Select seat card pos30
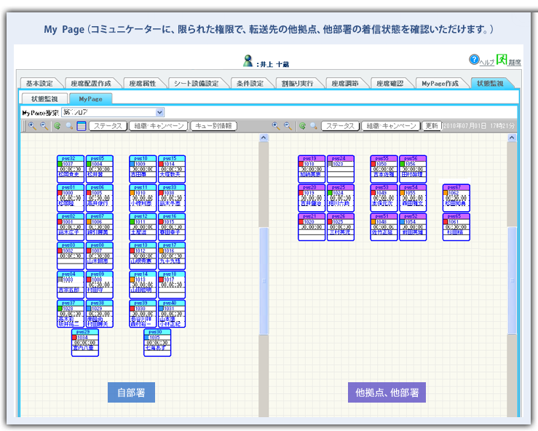The width and height of the screenshot is (538, 431). tap(157, 342)
